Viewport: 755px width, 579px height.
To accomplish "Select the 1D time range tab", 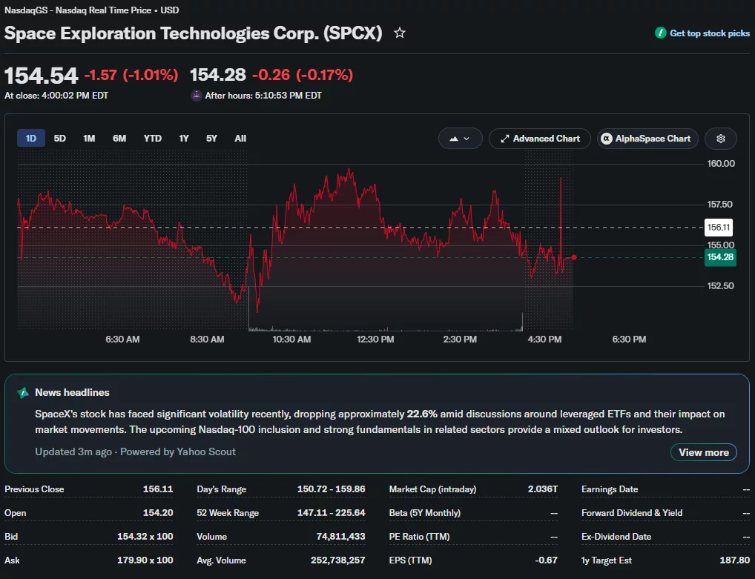I will [31, 138].
